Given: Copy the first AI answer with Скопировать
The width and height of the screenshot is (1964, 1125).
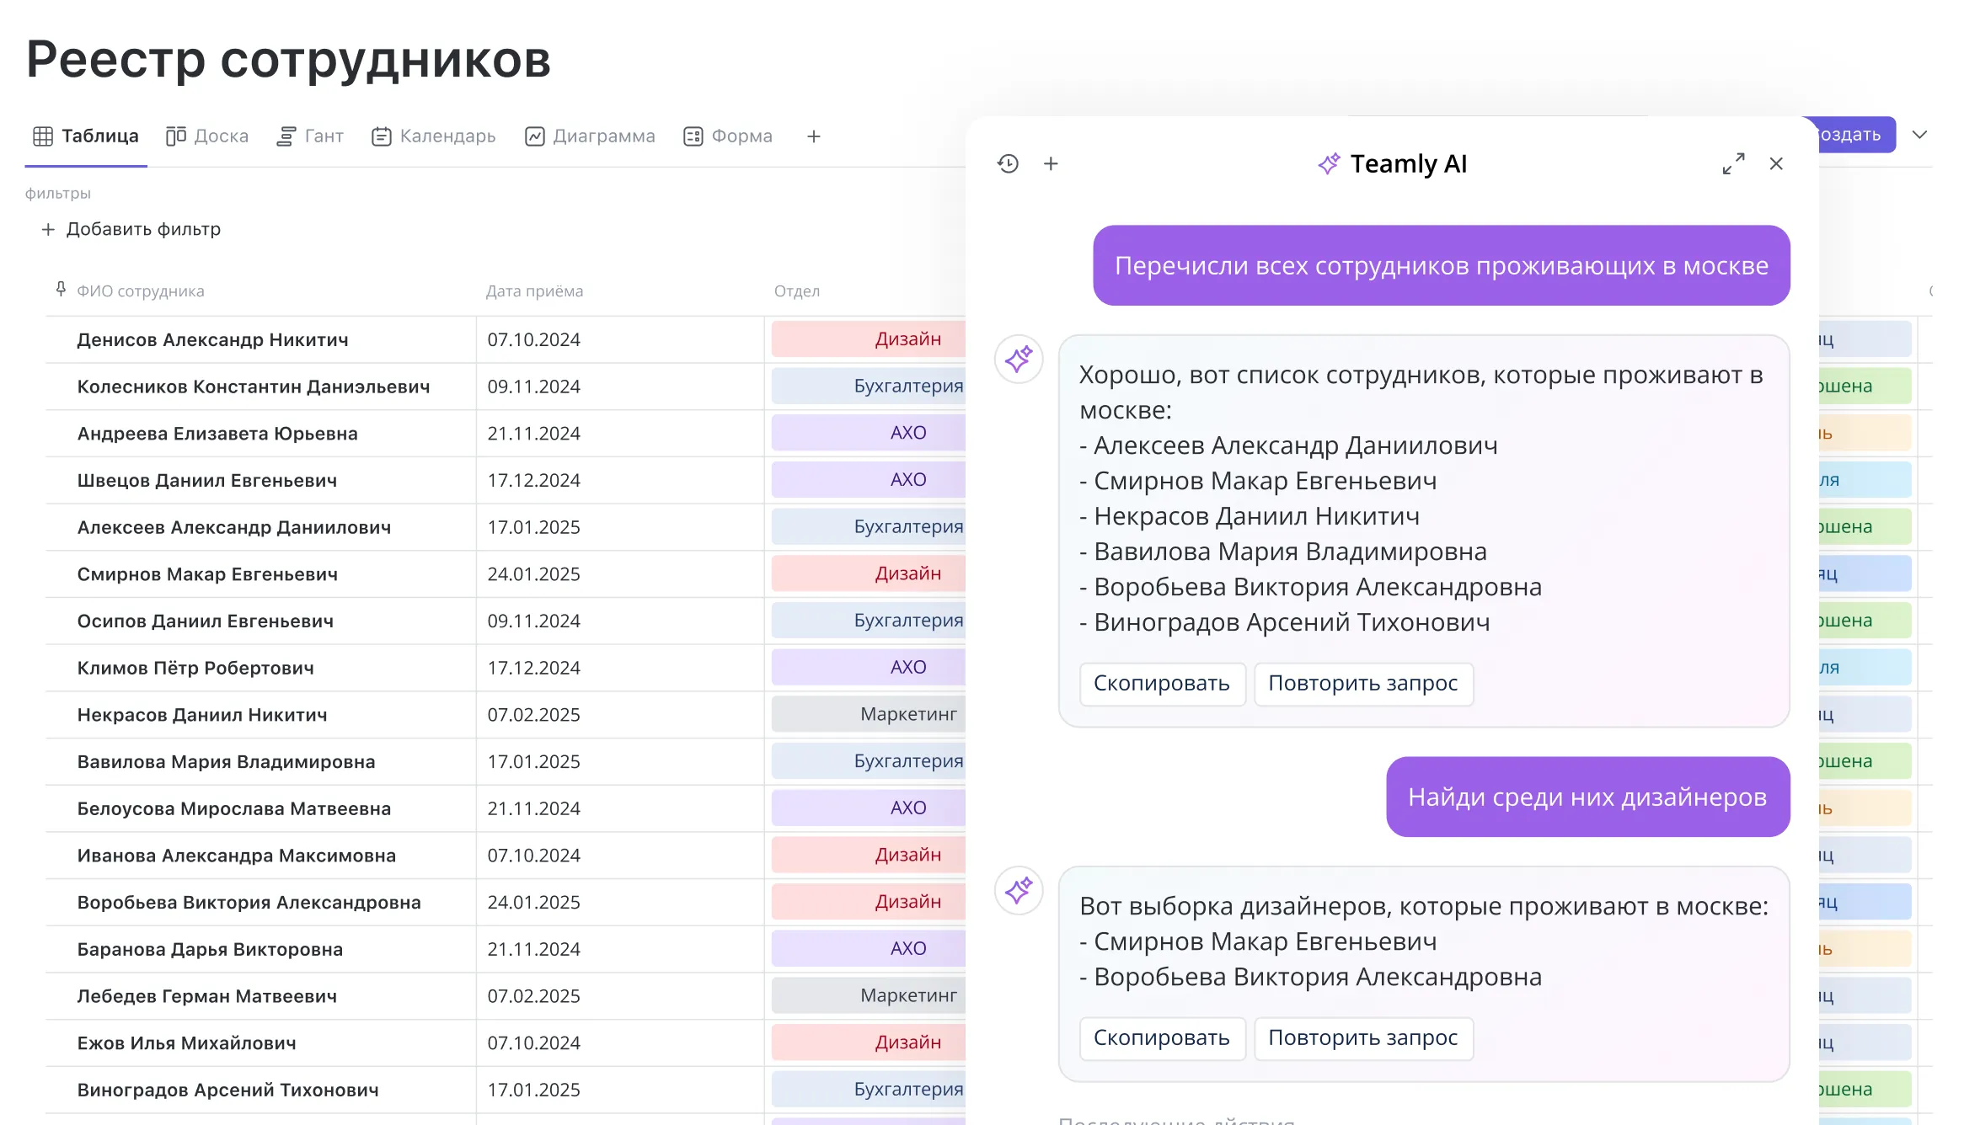Looking at the screenshot, I should pos(1161,683).
